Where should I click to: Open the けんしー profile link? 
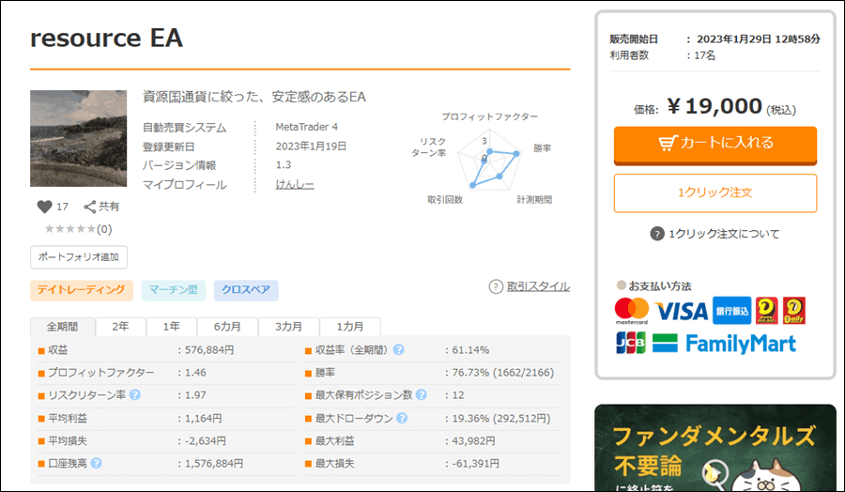click(295, 185)
